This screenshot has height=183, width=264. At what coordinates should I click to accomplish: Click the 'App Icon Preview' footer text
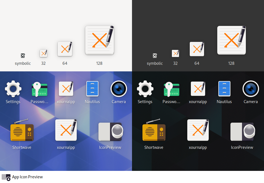(x=28, y=177)
